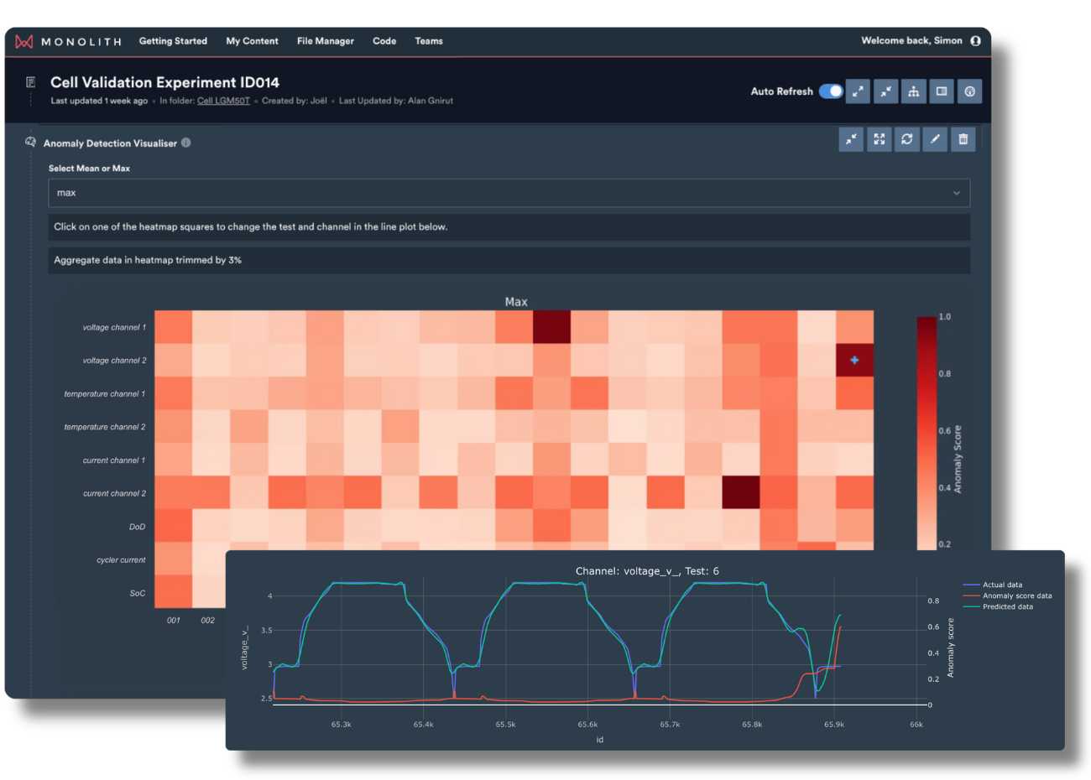Go to My Content
The image size is (1091, 780).
click(252, 41)
